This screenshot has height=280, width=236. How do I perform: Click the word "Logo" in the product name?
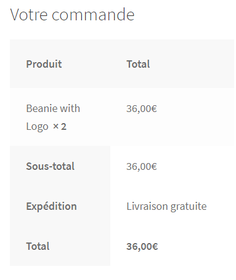[x=37, y=127]
